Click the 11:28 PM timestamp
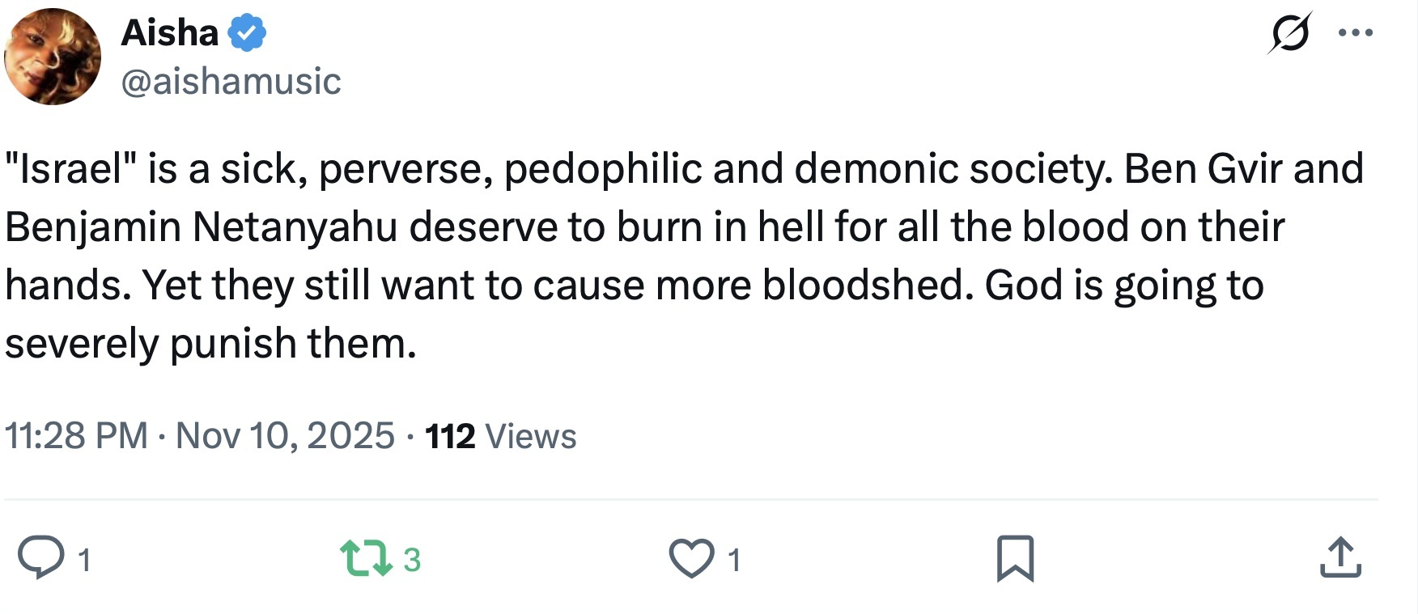The width and height of the screenshot is (1418, 614). point(77,436)
